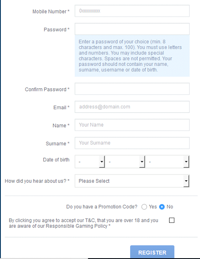
Task: Click the arrow on the last birth date selector
Action: 186,162
